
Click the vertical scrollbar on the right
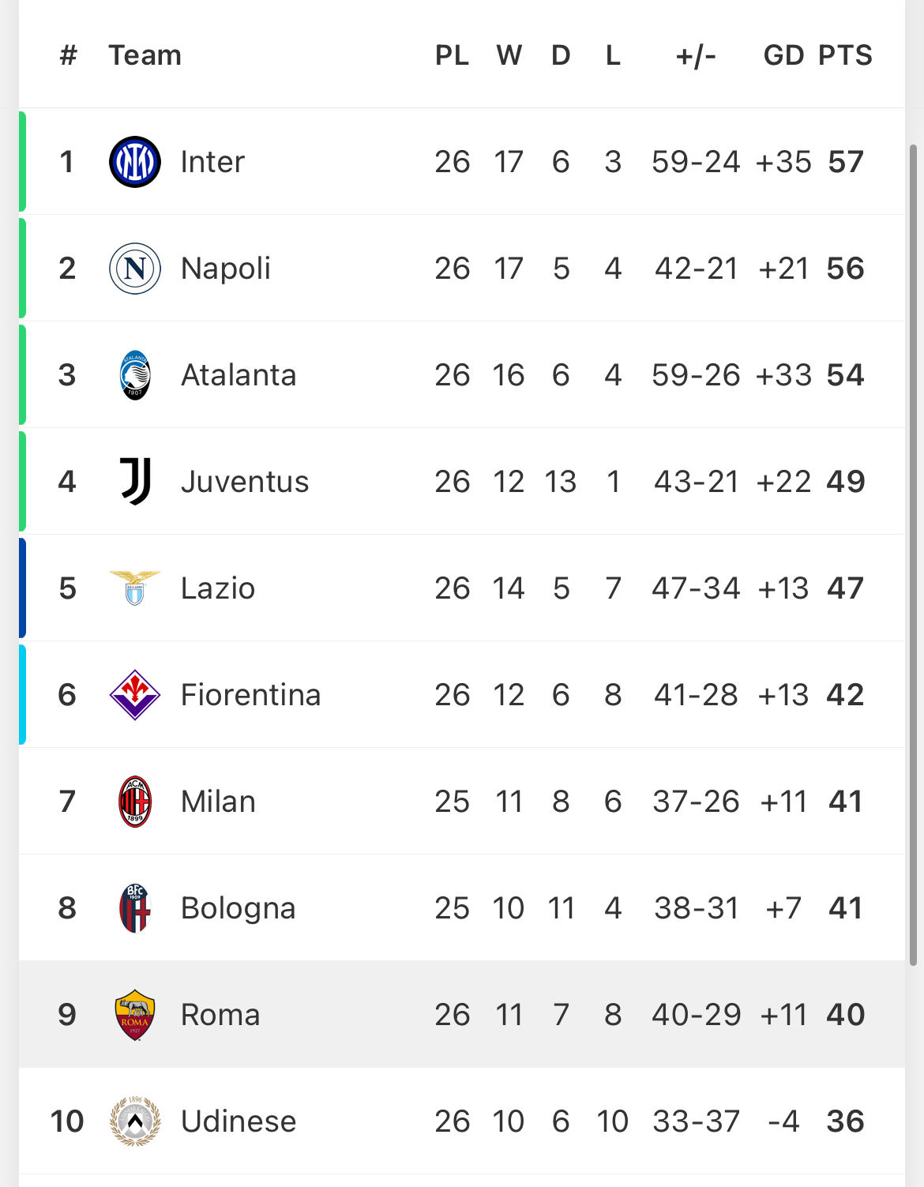tap(913, 553)
